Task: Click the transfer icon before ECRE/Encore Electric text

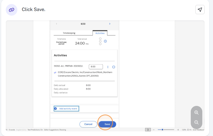Action: [55, 73]
